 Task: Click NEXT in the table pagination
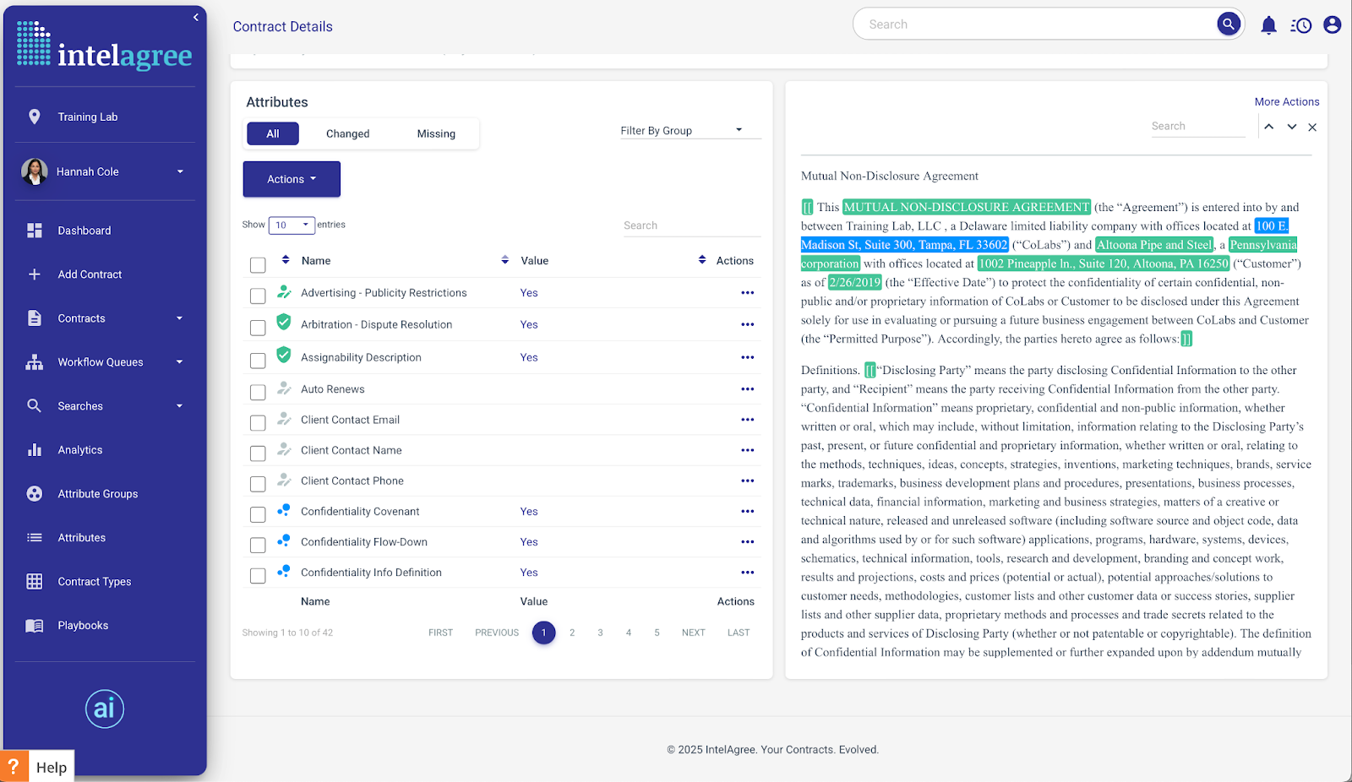694,633
